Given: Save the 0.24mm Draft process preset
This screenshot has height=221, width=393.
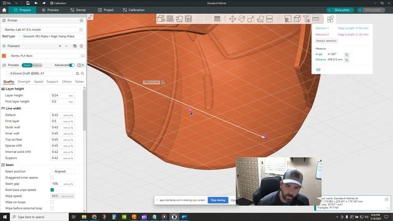Looking at the screenshot, I should [77, 74].
